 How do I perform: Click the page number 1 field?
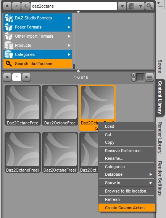coord(17,77)
